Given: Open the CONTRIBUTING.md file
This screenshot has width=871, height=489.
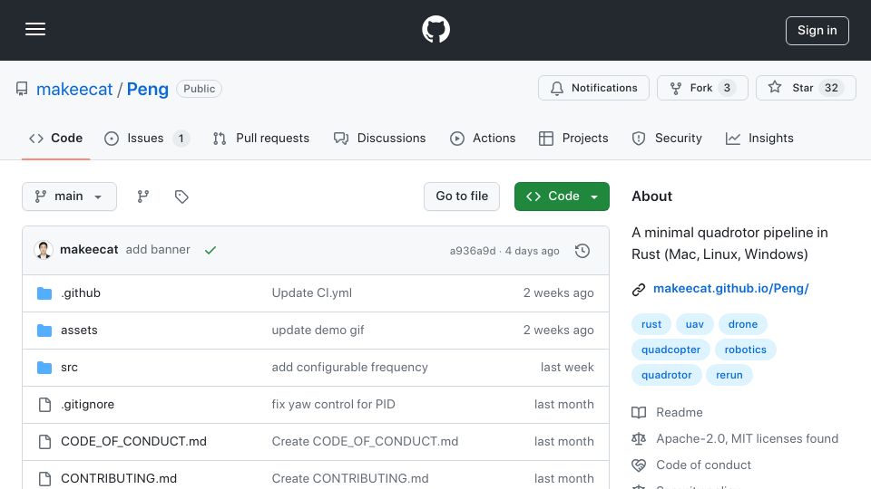Looking at the screenshot, I should 119,478.
